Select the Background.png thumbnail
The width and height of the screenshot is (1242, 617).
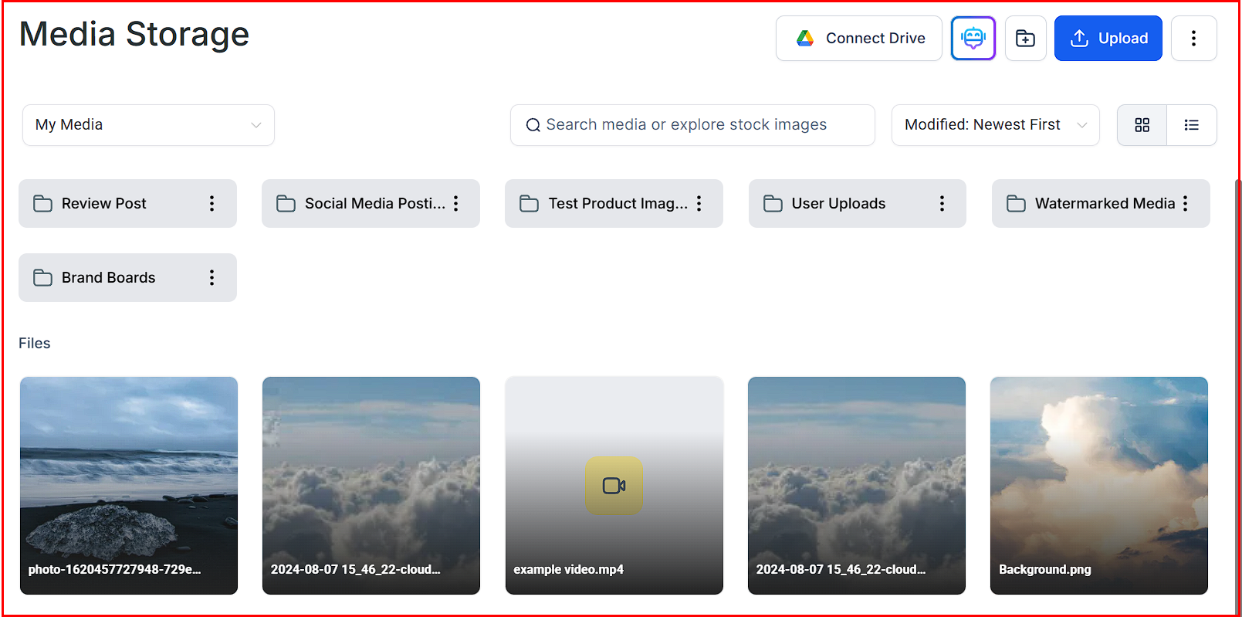tap(1098, 485)
